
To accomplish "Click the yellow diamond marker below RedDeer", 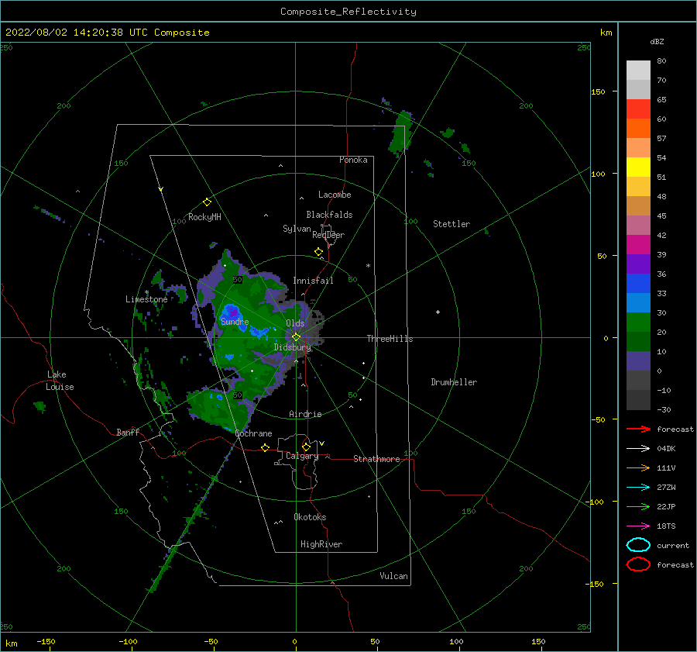I will coord(319,252).
